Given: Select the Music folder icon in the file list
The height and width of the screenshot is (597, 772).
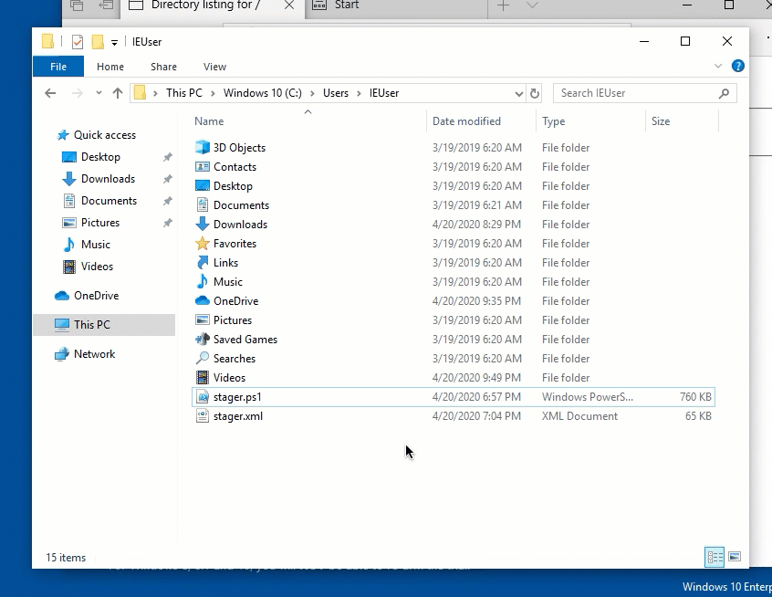Looking at the screenshot, I should click(203, 282).
